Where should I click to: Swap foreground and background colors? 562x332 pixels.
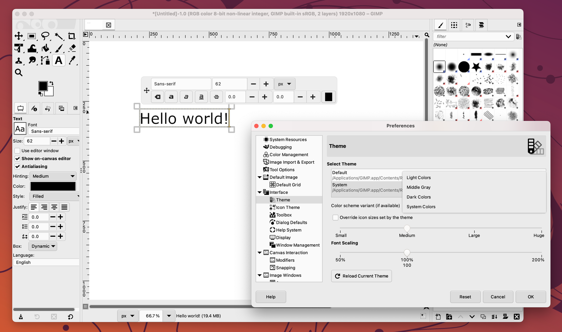(x=51, y=83)
